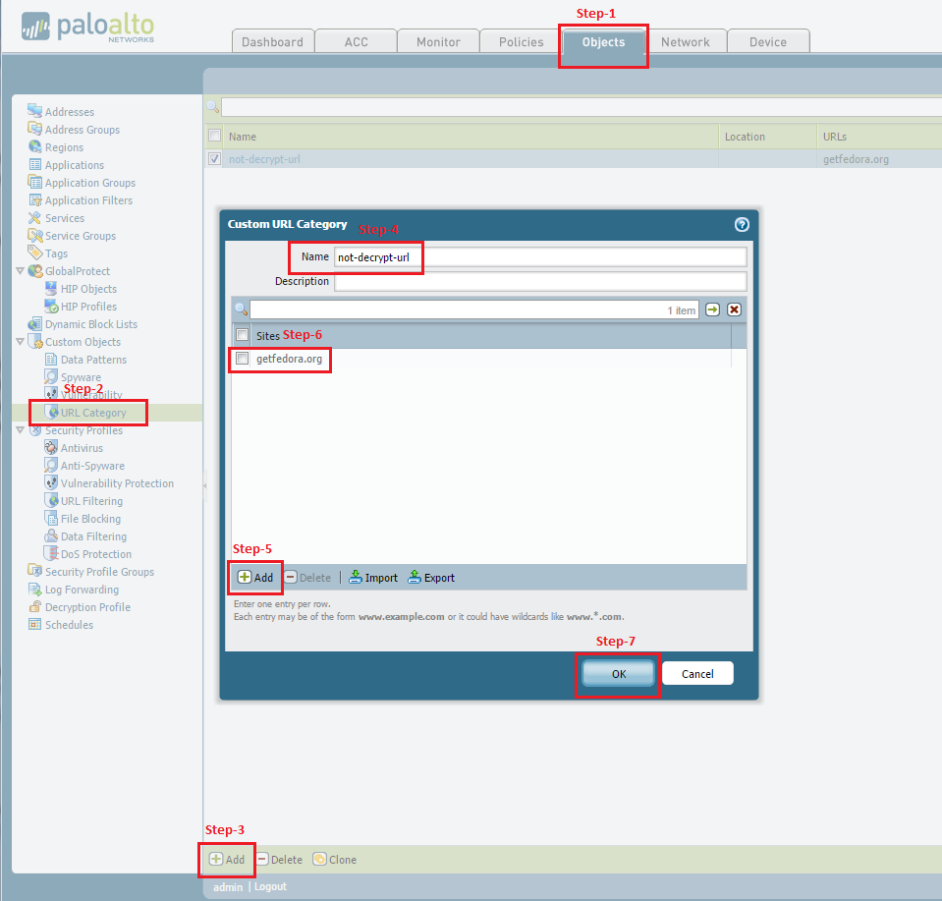The width and height of the screenshot is (942, 901).
Task: Open the not-decrypt-url entry link
Action: point(264,159)
